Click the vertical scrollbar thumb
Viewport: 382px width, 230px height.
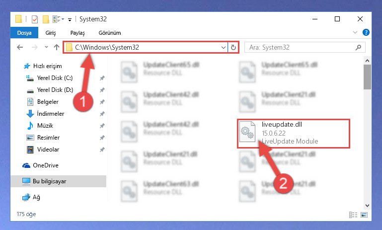[367, 77]
